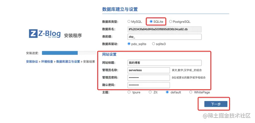The height and width of the screenshot is (123, 255).
Task: Click the 网站设置 section heading
Action: 109,54
